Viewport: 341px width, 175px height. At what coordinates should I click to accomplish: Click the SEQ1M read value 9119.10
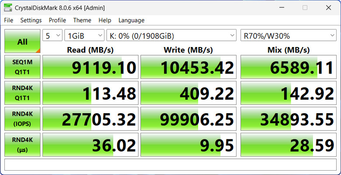click(x=90, y=67)
